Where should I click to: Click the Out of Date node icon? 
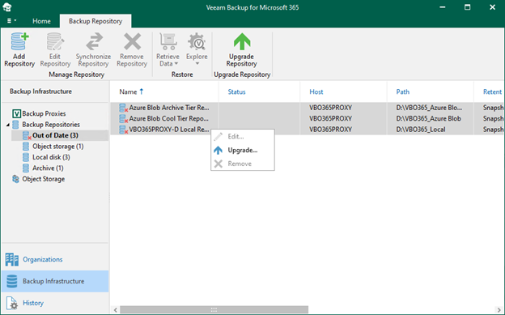[x=27, y=135]
